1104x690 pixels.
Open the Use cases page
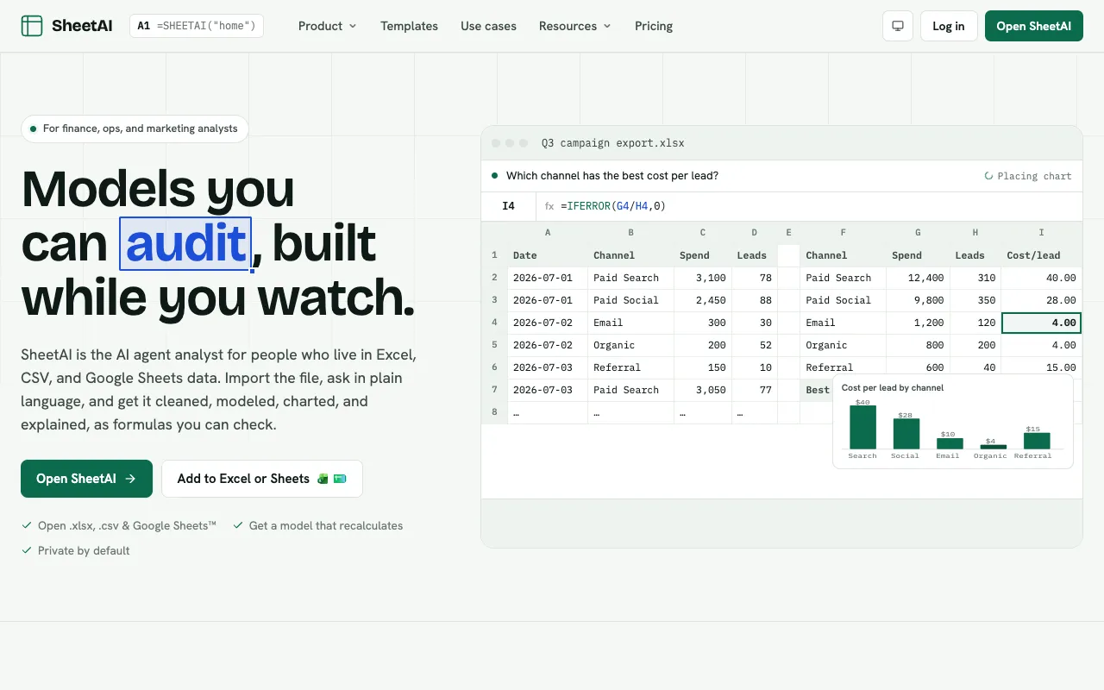tap(488, 26)
